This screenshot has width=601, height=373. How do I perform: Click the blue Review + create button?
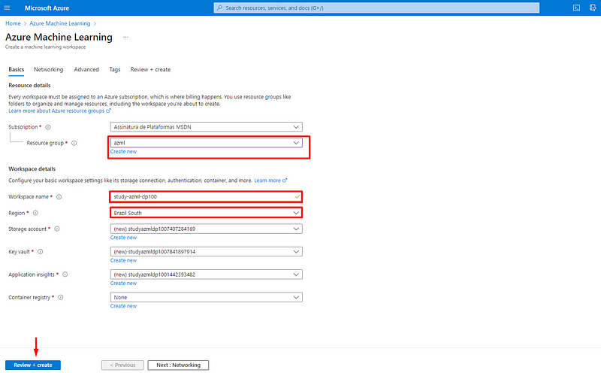pos(33,365)
